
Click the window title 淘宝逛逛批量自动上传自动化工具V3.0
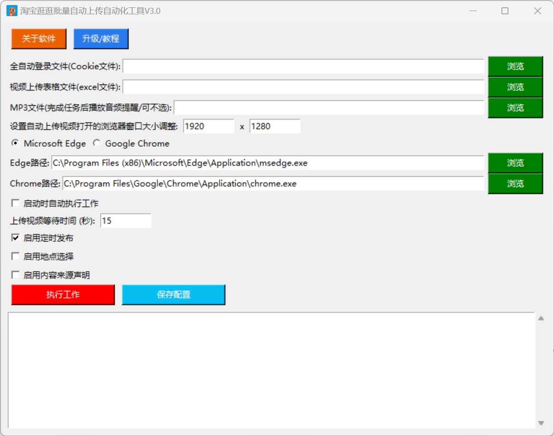coord(90,11)
